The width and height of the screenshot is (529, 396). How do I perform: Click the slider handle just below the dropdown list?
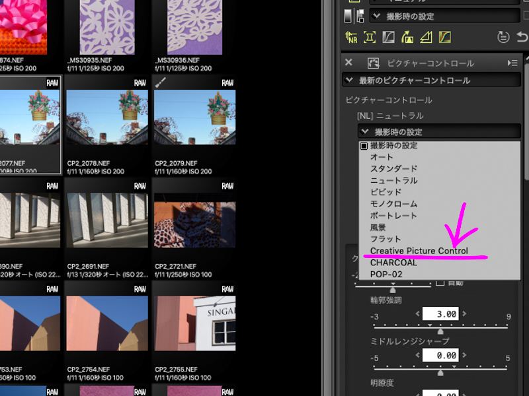click(x=392, y=290)
